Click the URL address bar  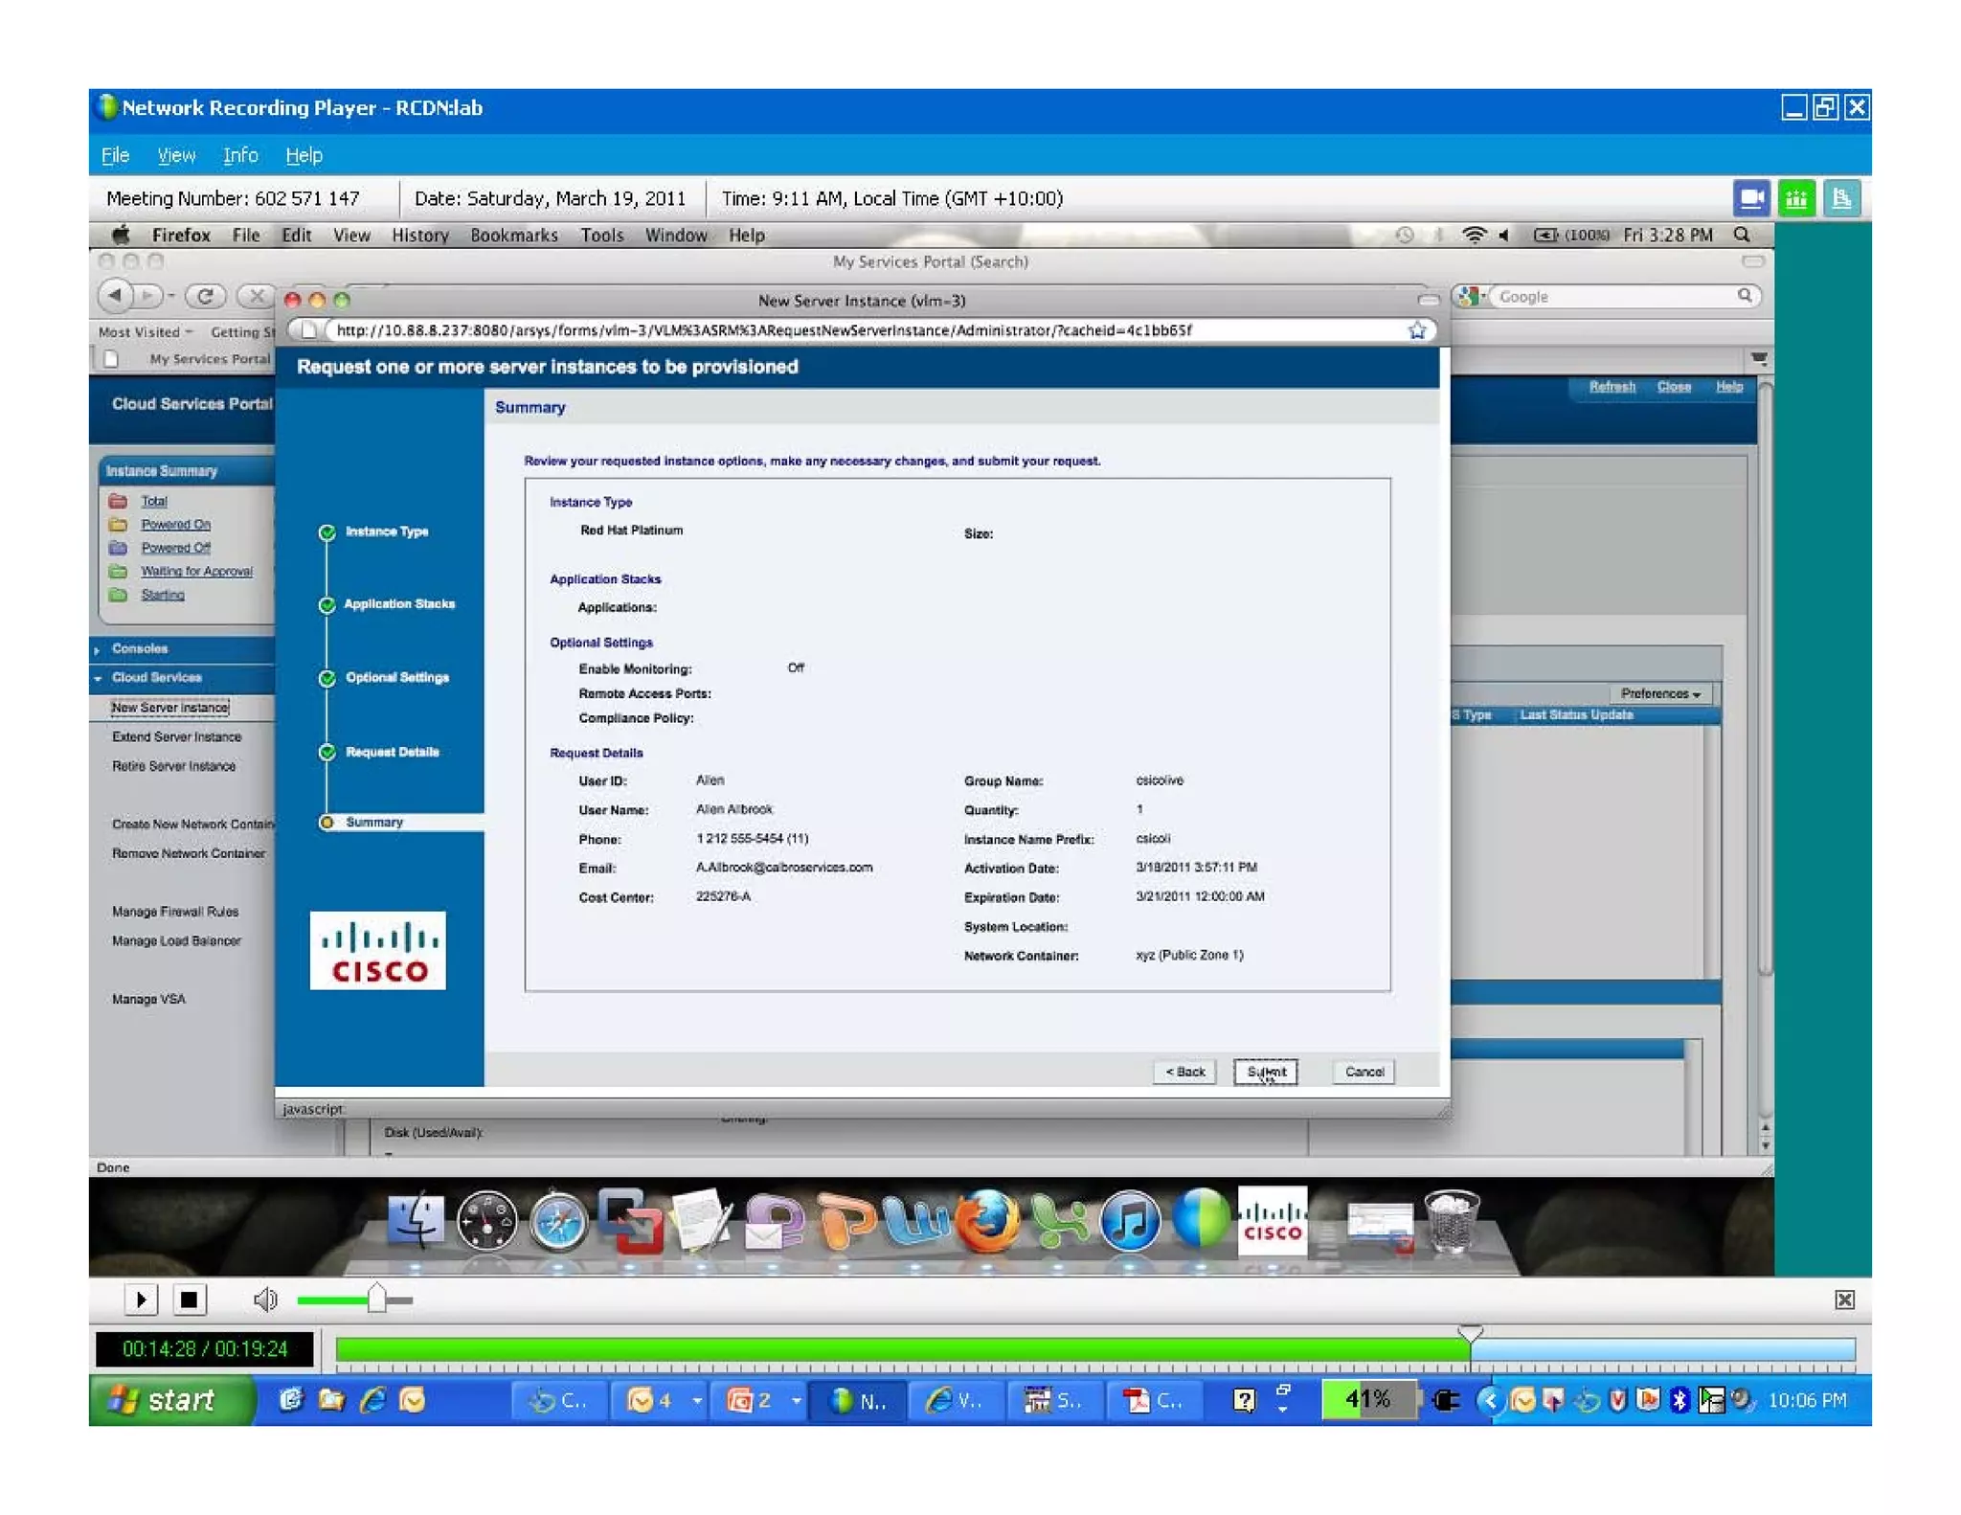pos(862,330)
